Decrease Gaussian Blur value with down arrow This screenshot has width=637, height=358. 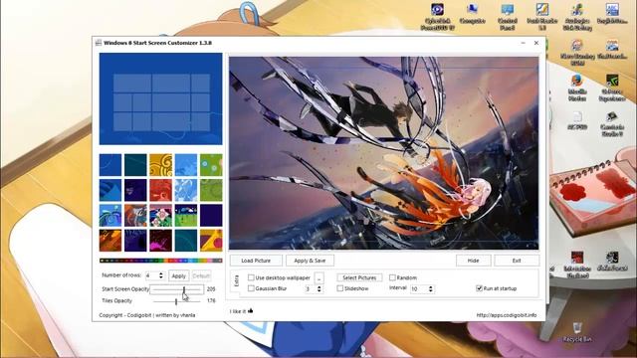(x=318, y=290)
